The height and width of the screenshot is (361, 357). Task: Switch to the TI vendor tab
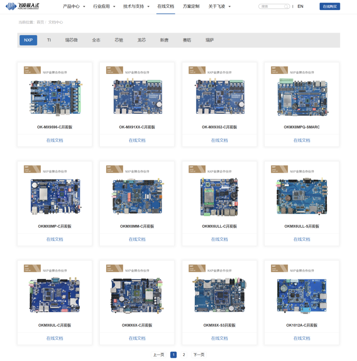point(49,40)
